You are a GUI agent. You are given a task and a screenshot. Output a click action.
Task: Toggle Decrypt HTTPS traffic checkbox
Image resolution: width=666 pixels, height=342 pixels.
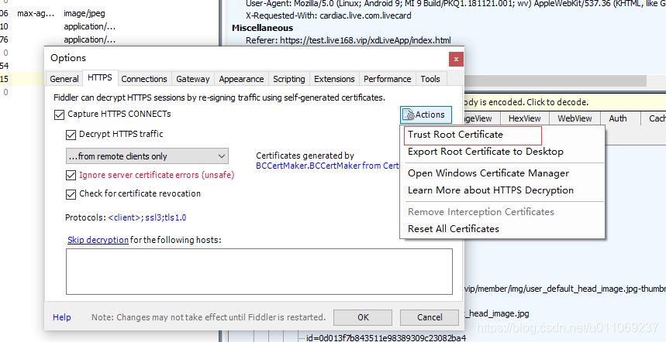coord(71,135)
